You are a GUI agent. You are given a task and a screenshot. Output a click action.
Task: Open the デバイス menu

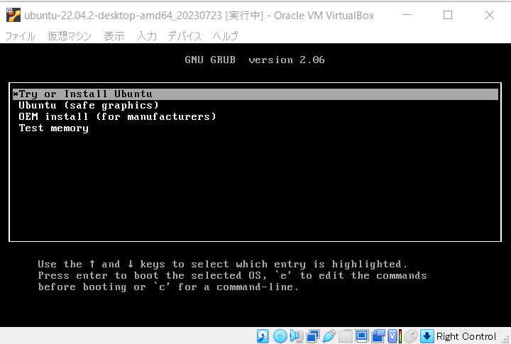pyautogui.click(x=185, y=36)
